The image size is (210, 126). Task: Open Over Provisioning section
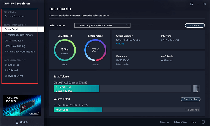click(15, 46)
